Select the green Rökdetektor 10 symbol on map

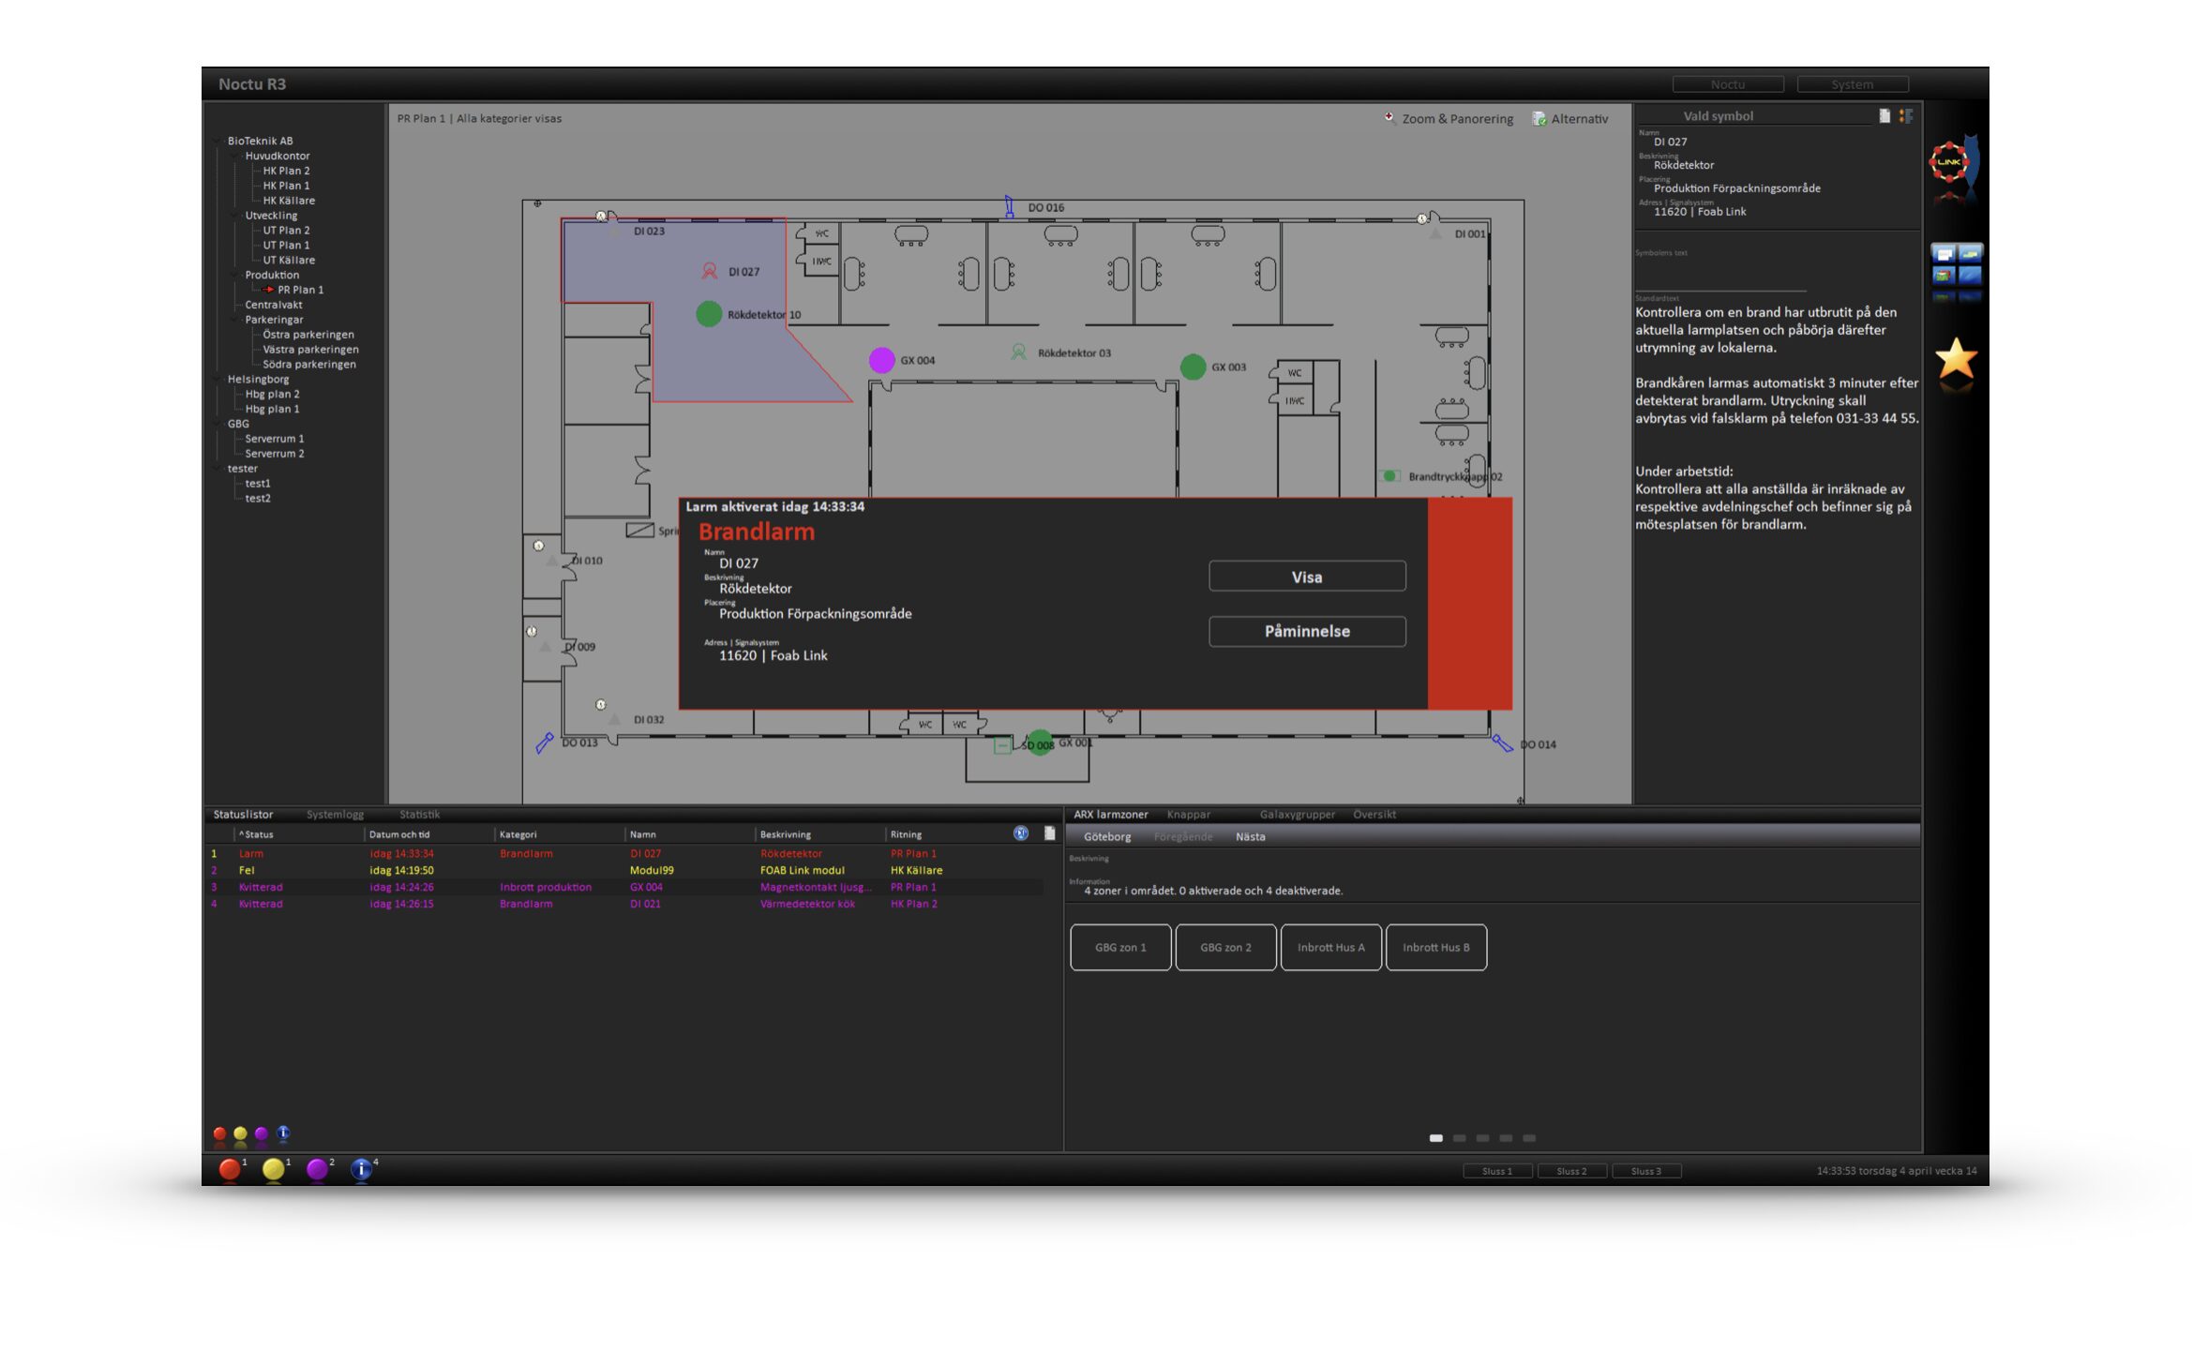(709, 314)
